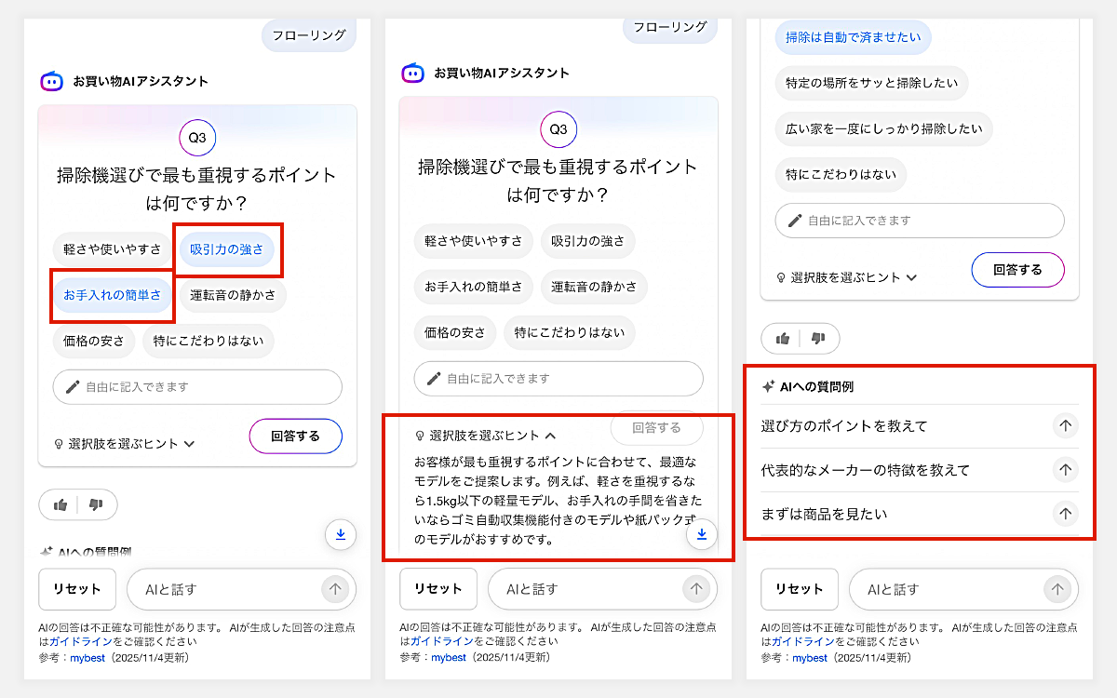Send the 選び方のポイントを教えて question via its arrow
1117x698 pixels.
[1065, 425]
